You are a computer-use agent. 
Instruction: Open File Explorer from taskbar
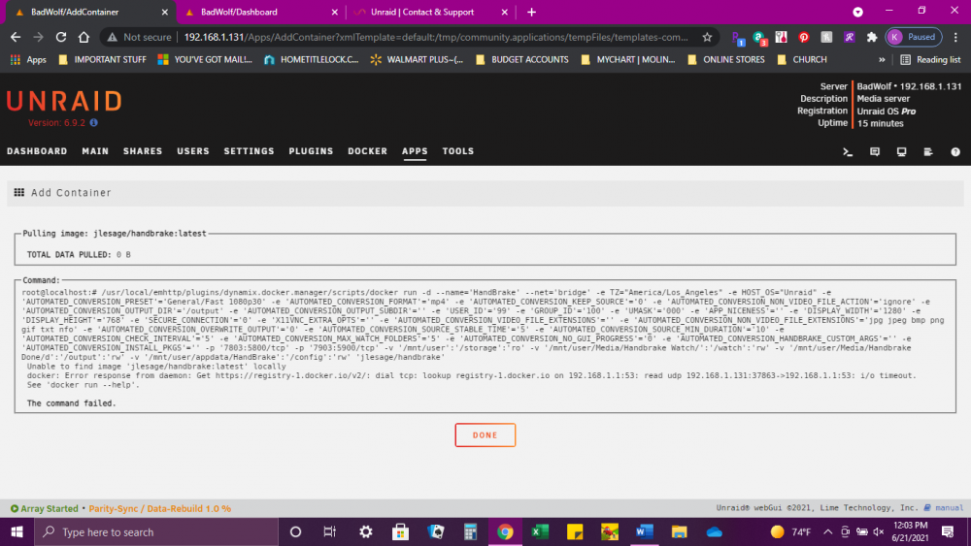point(680,531)
